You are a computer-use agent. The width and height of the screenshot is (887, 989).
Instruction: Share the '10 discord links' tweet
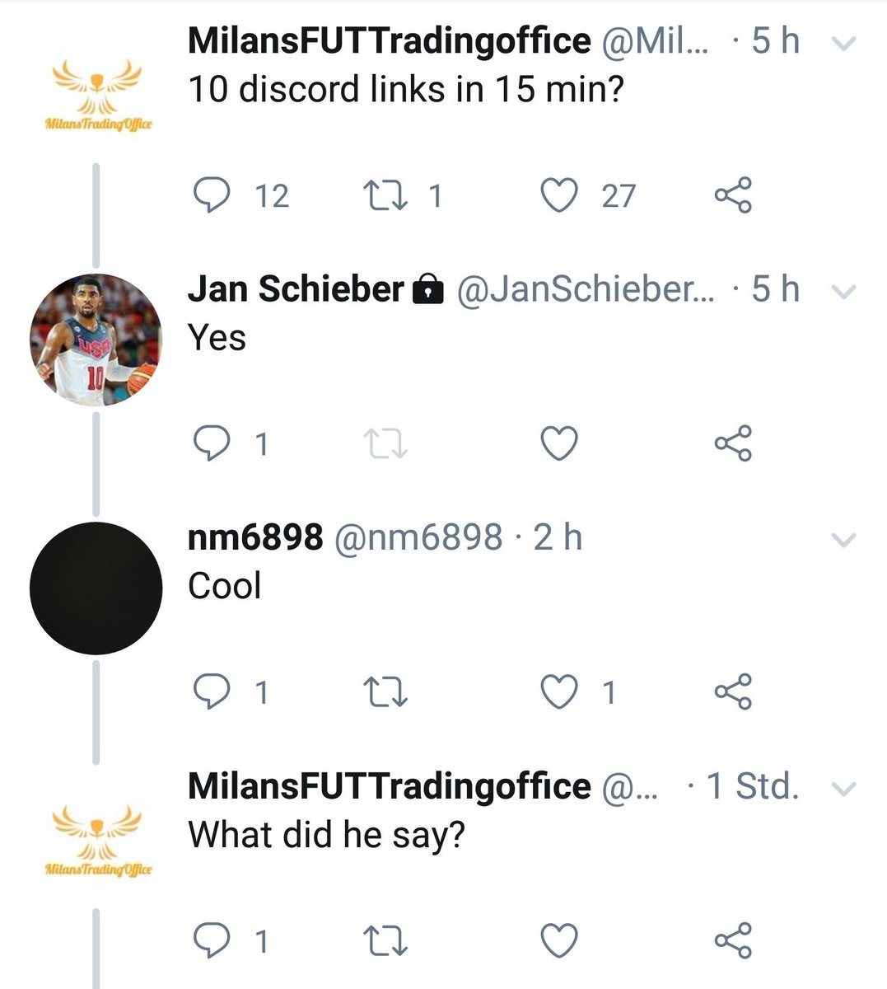(x=733, y=195)
